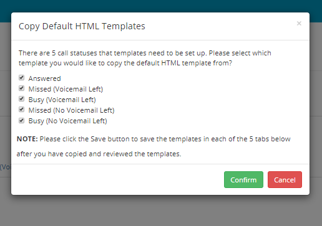Click the 'Missed (Voicemail Left)' label text

66,89
